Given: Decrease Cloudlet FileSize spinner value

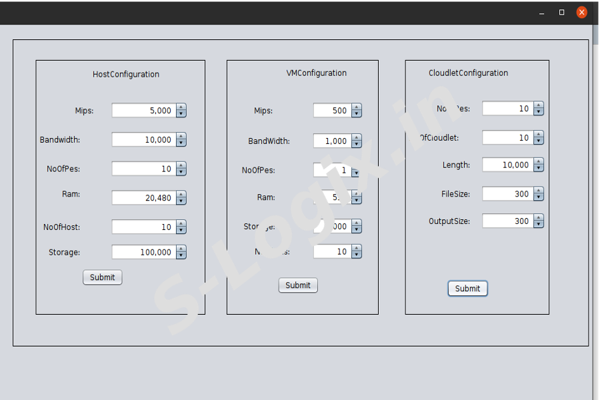Looking at the screenshot, I should (539, 197).
